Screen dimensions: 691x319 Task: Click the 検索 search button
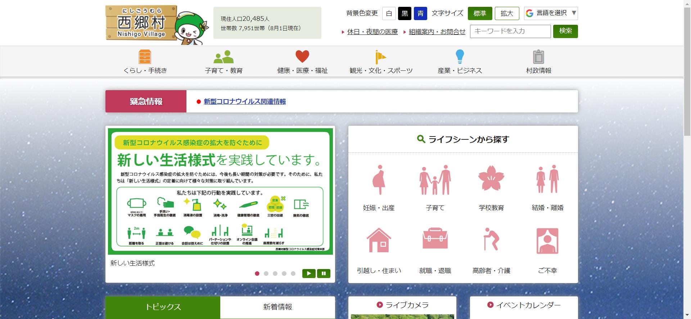pyautogui.click(x=565, y=31)
